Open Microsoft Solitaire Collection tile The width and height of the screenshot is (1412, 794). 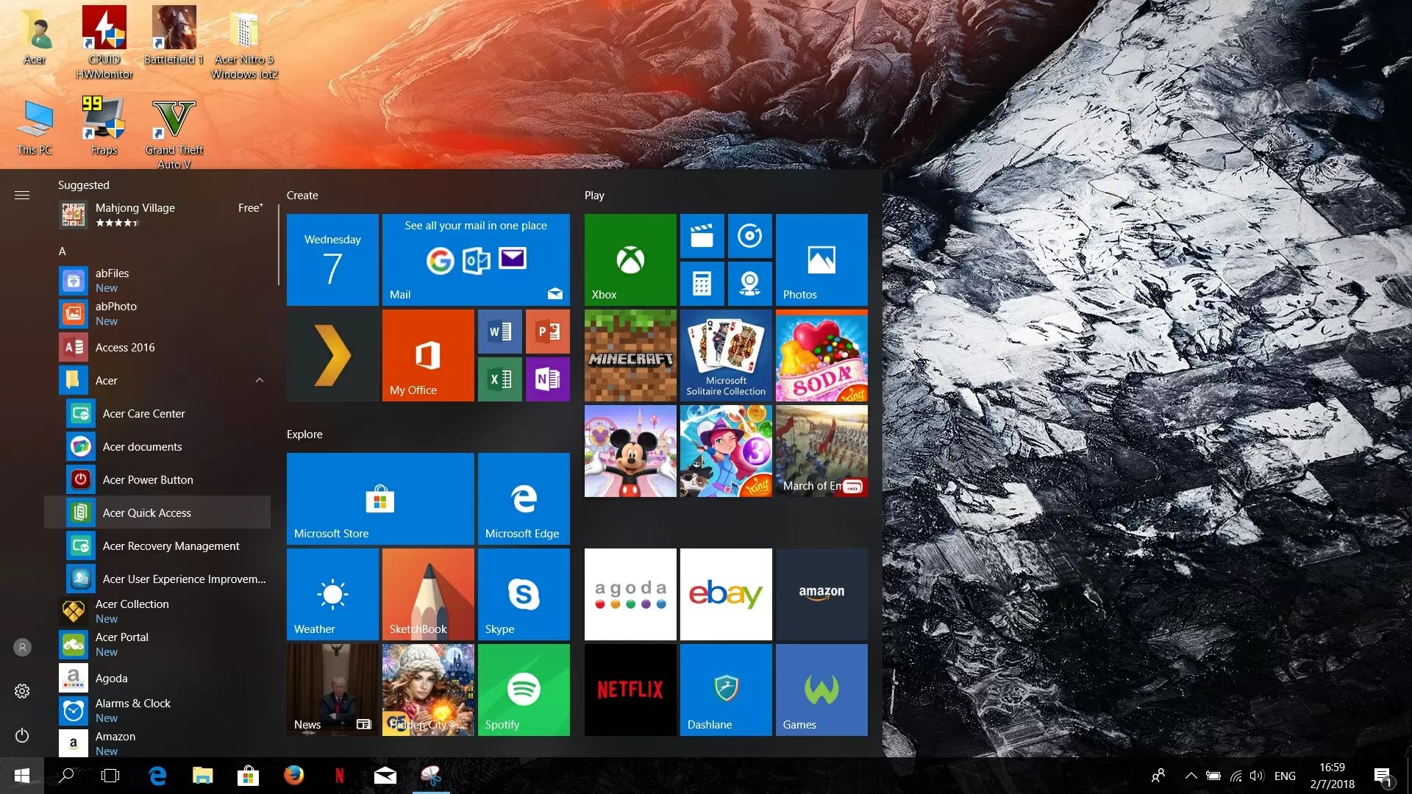[x=726, y=355]
